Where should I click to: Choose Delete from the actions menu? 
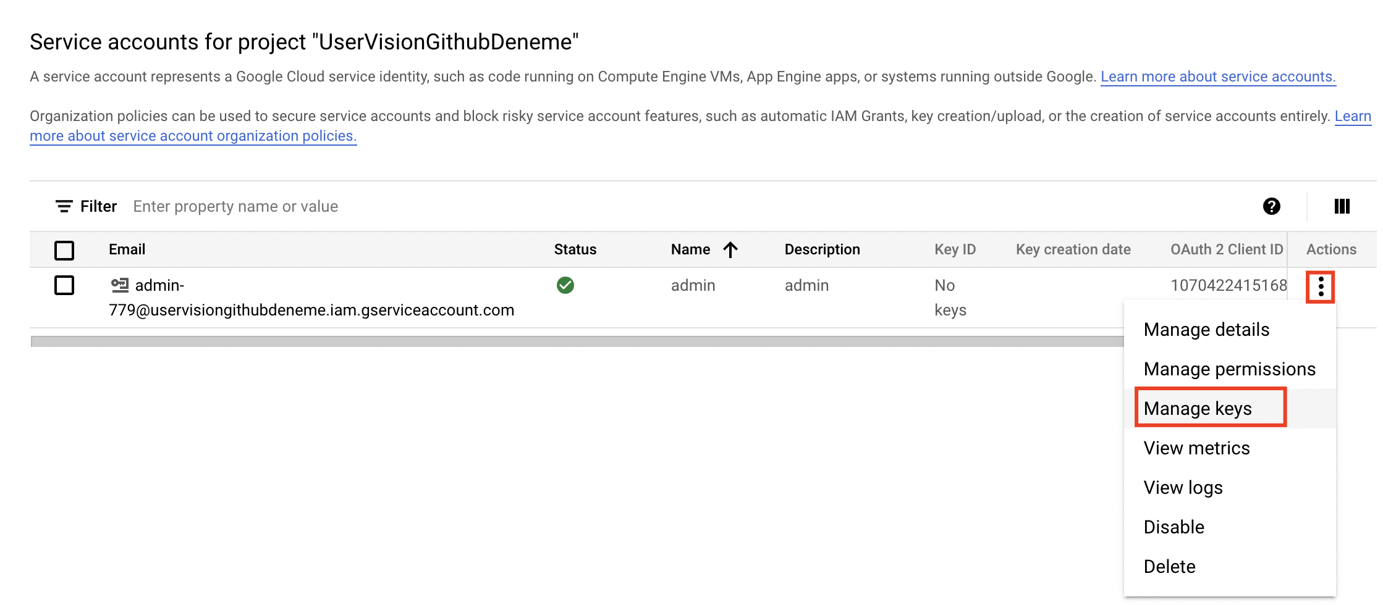[x=1169, y=566]
